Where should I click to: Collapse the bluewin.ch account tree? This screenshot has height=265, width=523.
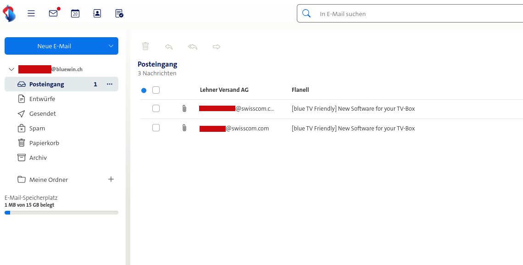point(11,69)
